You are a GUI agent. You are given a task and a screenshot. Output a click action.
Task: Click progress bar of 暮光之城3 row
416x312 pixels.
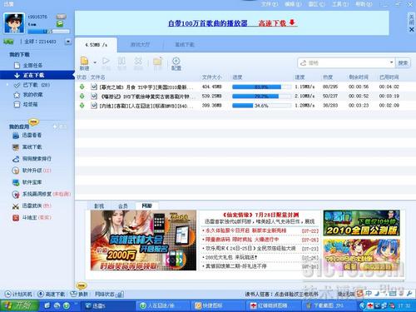coord(262,87)
